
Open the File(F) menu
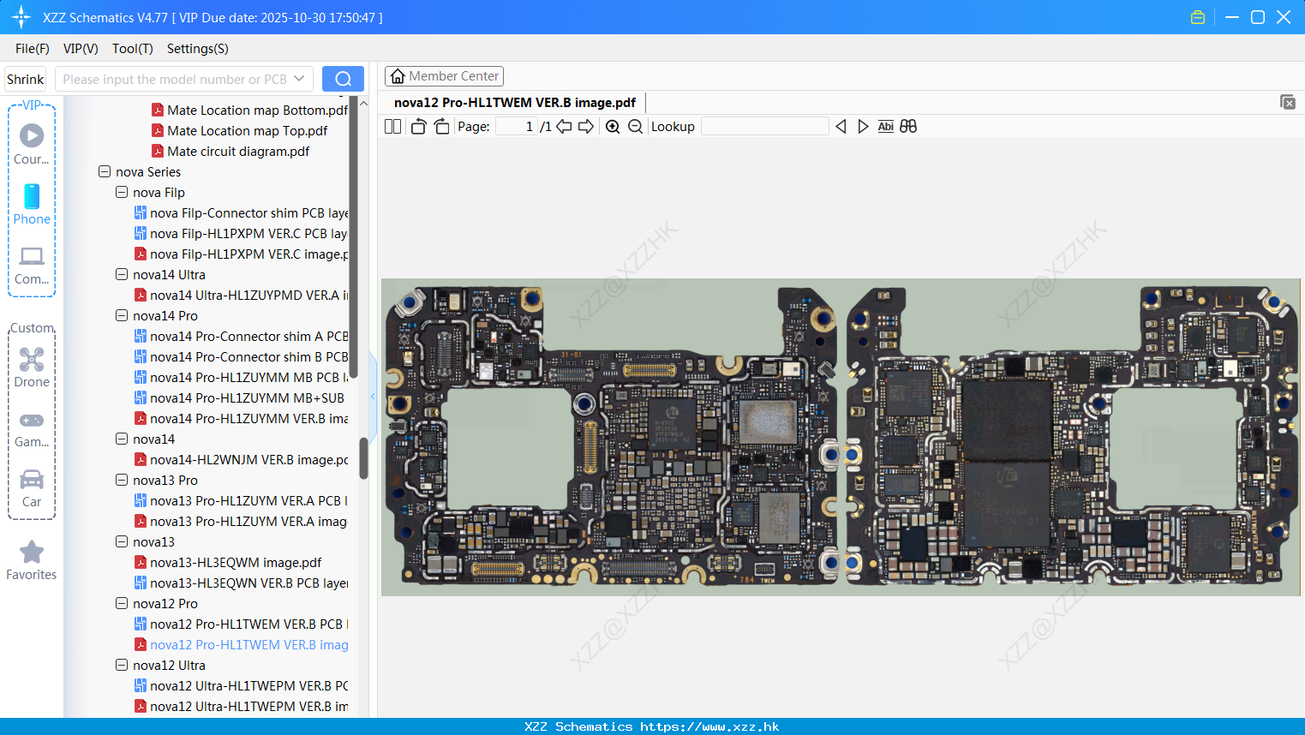point(33,48)
